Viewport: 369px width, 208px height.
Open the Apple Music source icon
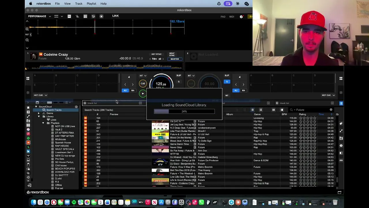point(28,134)
